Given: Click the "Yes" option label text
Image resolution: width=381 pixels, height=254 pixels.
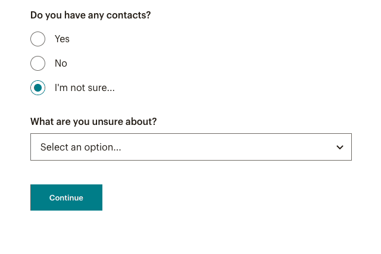Looking at the screenshot, I should [62, 39].
